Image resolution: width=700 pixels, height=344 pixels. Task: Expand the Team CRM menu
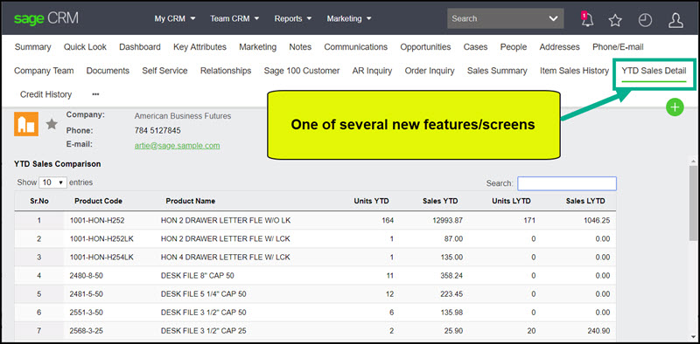[x=234, y=18]
